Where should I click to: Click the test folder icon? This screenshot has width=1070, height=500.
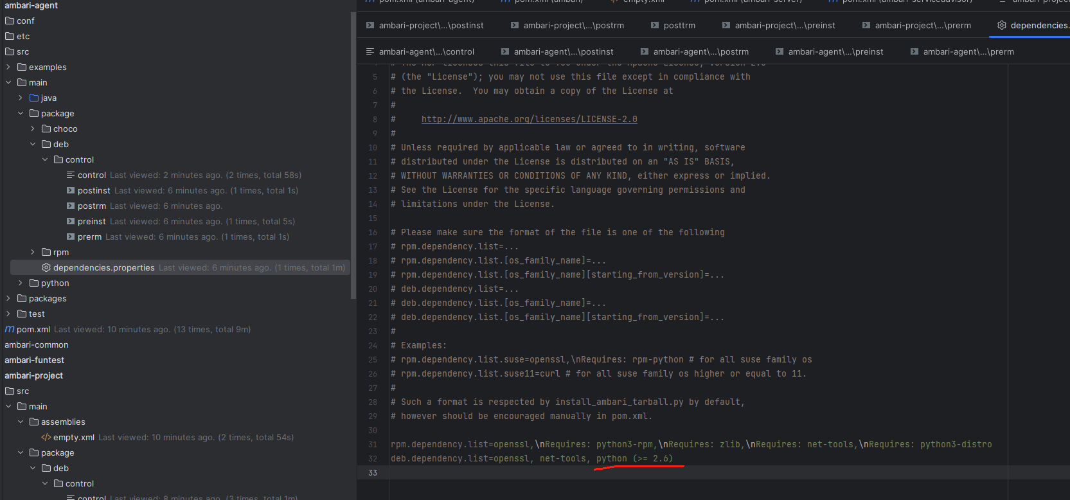point(22,314)
